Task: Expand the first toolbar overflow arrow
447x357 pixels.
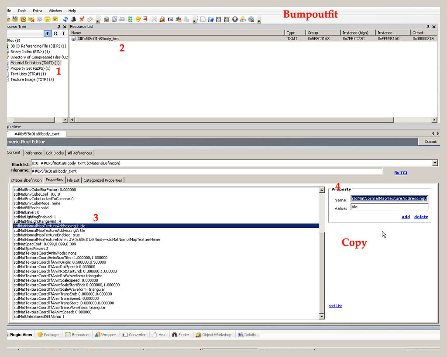Action: (x=97, y=20)
